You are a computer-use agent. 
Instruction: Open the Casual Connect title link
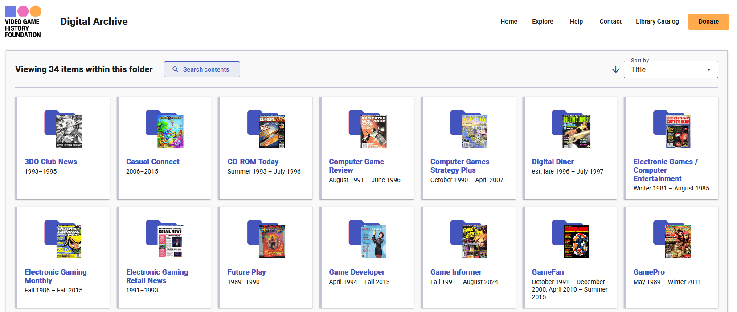click(x=153, y=162)
